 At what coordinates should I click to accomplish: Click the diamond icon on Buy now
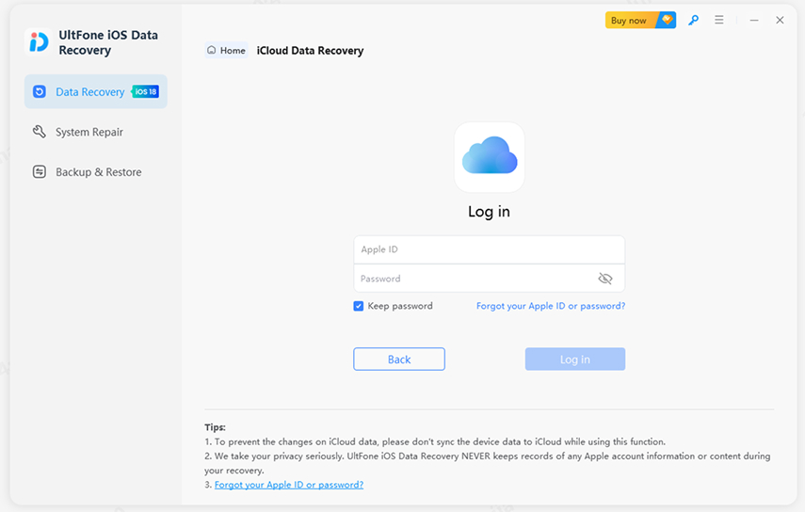click(x=667, y=20)
